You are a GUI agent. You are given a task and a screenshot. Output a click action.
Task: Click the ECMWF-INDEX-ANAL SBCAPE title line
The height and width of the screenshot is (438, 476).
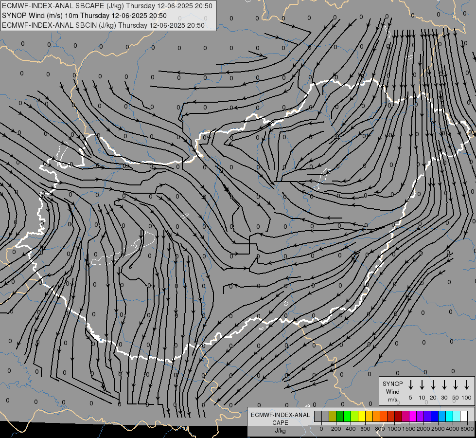(x=107, y=6)
